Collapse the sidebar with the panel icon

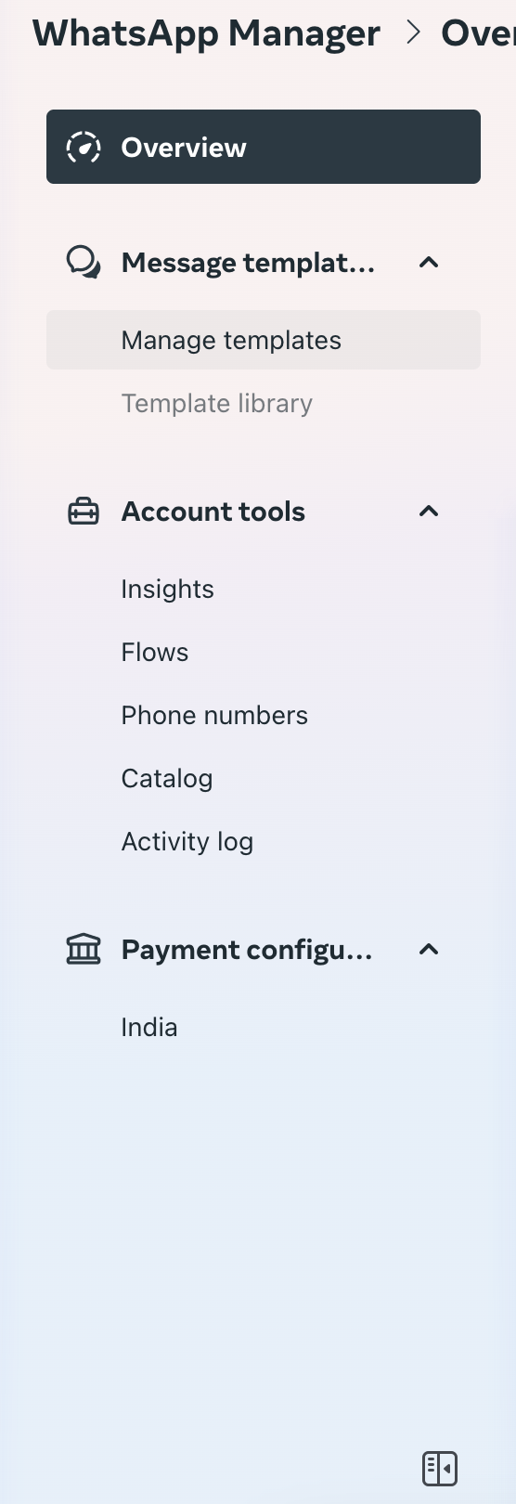tap(440, 1469)
